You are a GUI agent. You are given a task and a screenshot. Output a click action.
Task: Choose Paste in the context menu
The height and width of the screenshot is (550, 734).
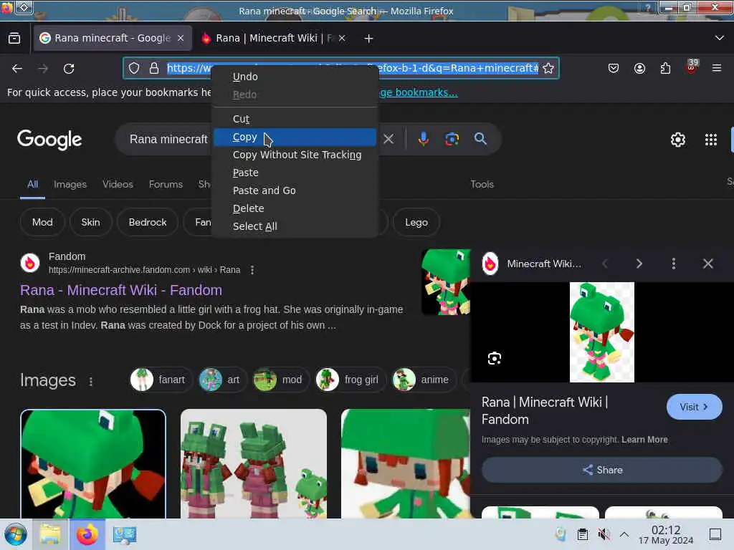click(295, 173)
